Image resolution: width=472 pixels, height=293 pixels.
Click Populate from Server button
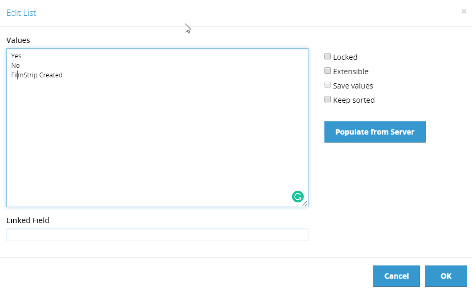pos(375,132)
